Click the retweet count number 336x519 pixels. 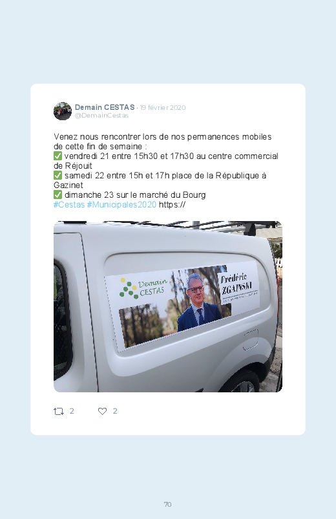click(72, 411)
